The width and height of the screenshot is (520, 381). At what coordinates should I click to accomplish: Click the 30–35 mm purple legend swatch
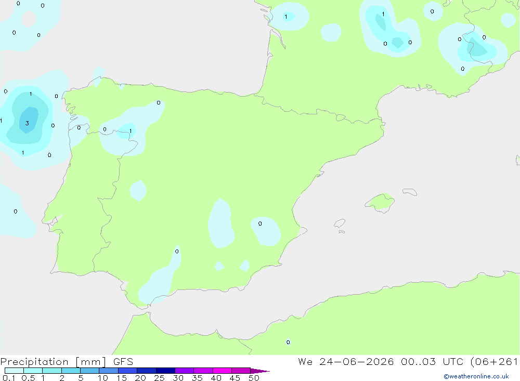point(184,371)
